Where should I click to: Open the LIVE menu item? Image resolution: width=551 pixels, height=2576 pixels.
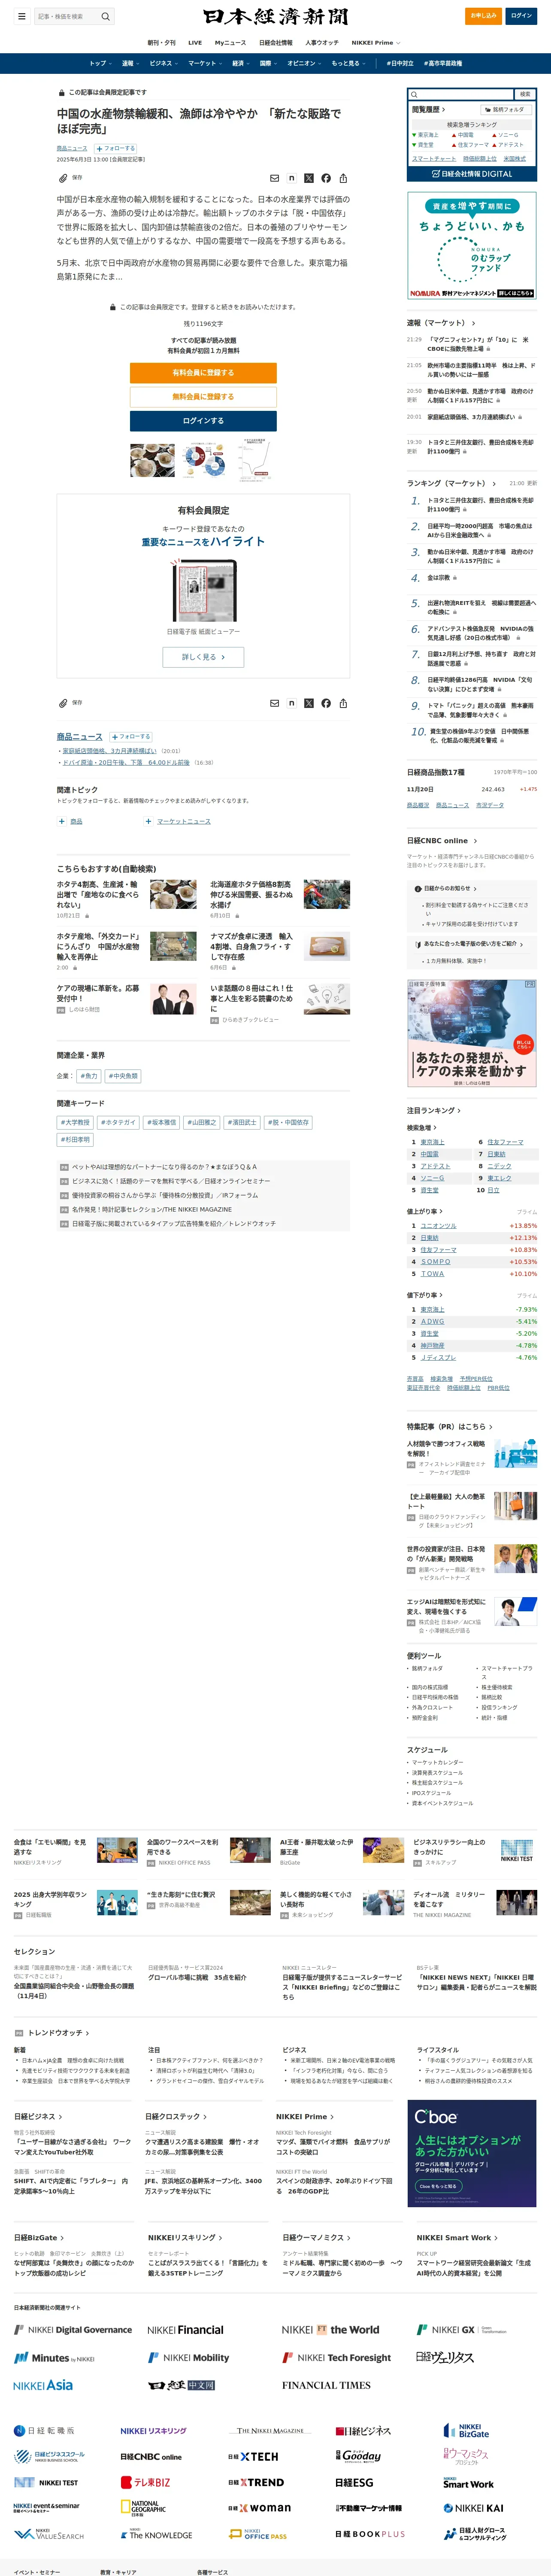(x=195, y=43)
